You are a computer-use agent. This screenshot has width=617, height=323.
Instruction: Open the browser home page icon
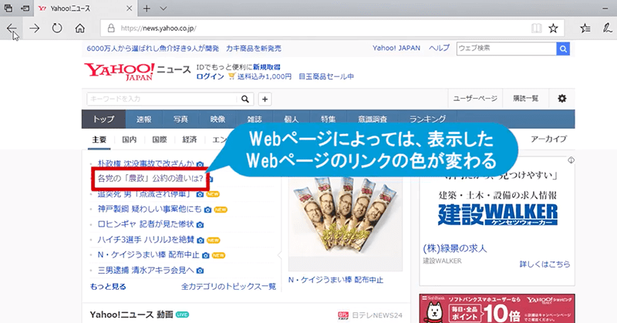(80, 29)
